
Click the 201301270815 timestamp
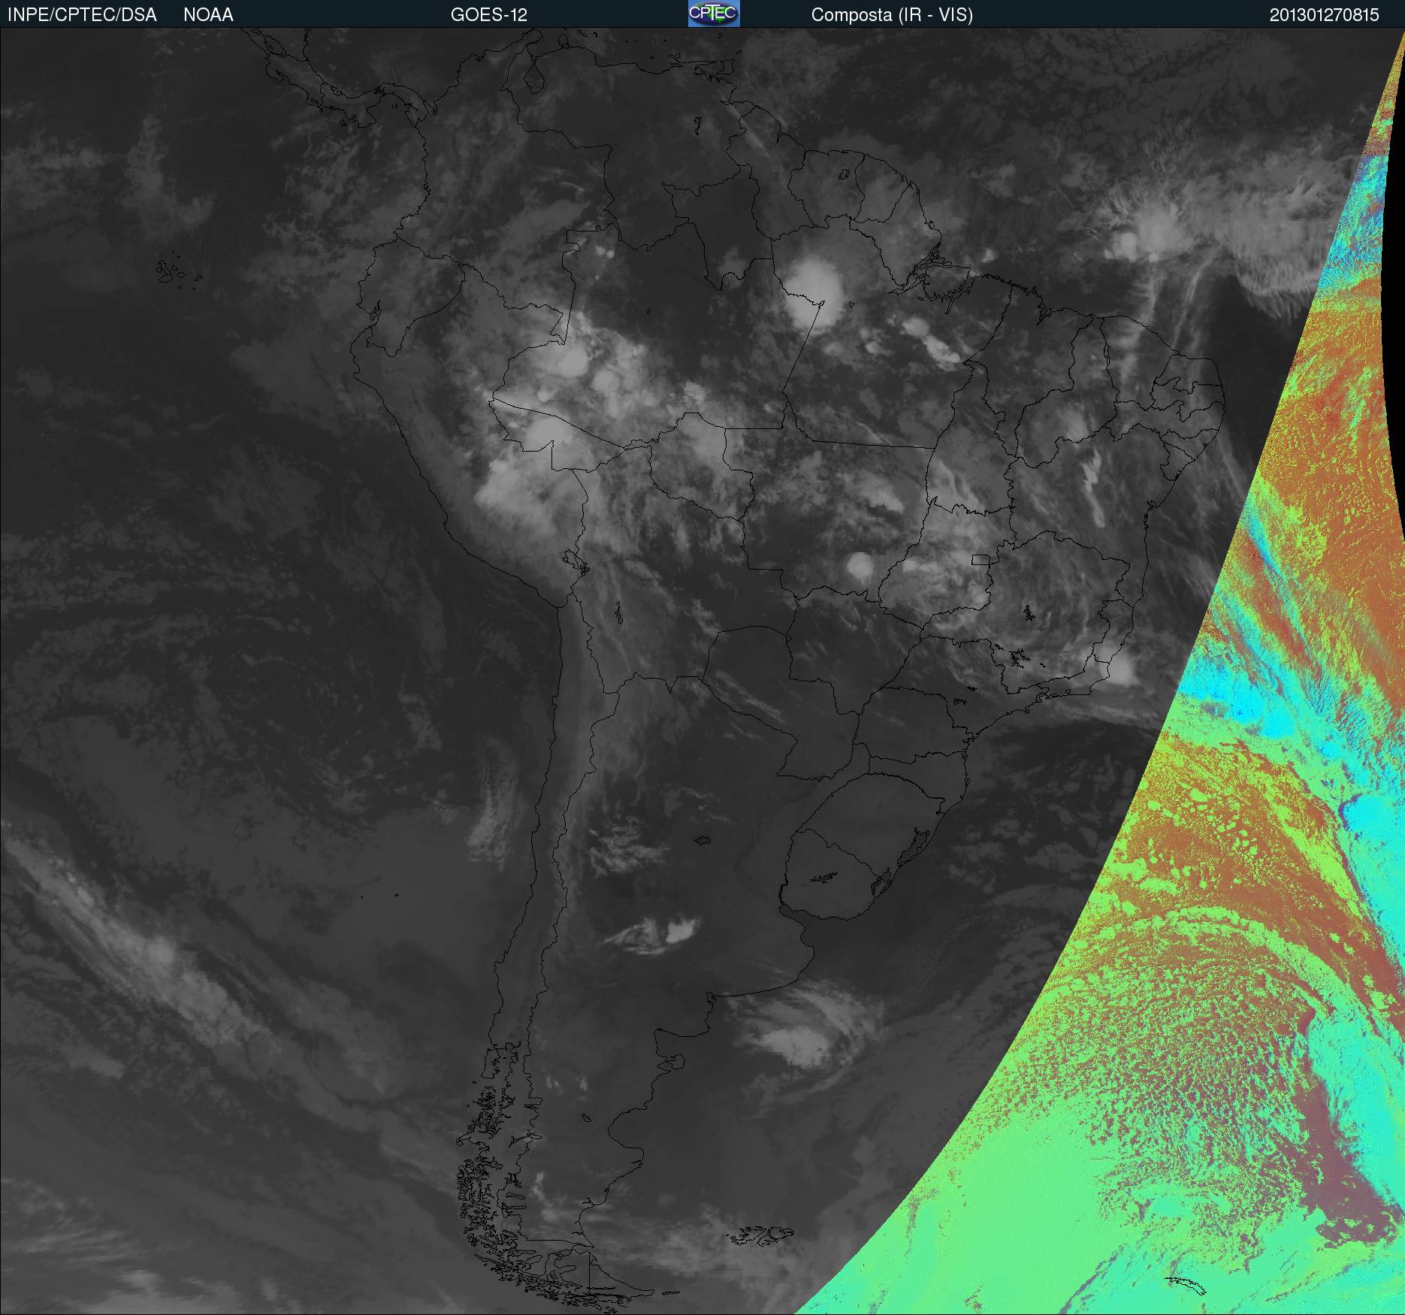point(1325,15)
